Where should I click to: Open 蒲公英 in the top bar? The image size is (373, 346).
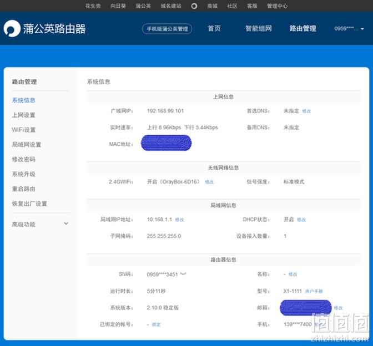[143, 6]
